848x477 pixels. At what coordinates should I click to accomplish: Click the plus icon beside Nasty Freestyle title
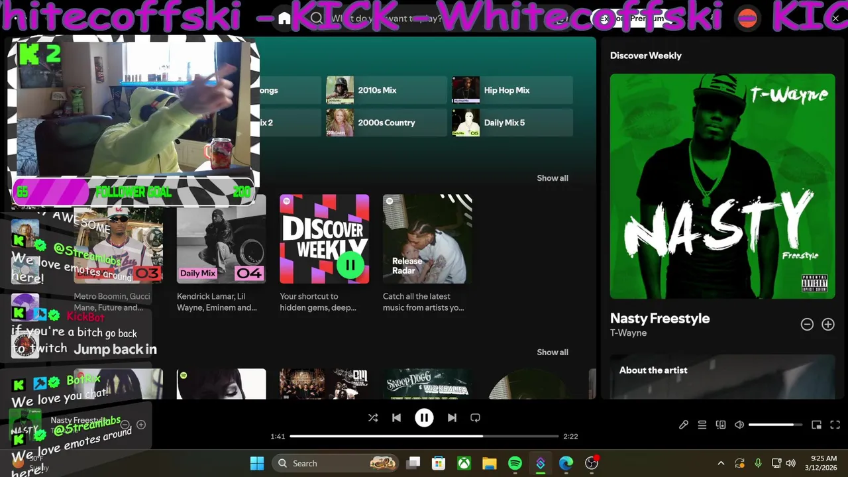tap(828, 324)
